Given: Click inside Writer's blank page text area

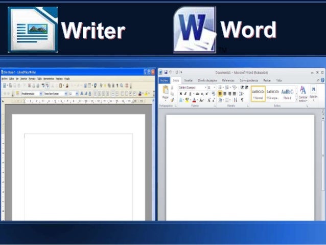Looking at the screenshot, I should click(x=79, y=177).
